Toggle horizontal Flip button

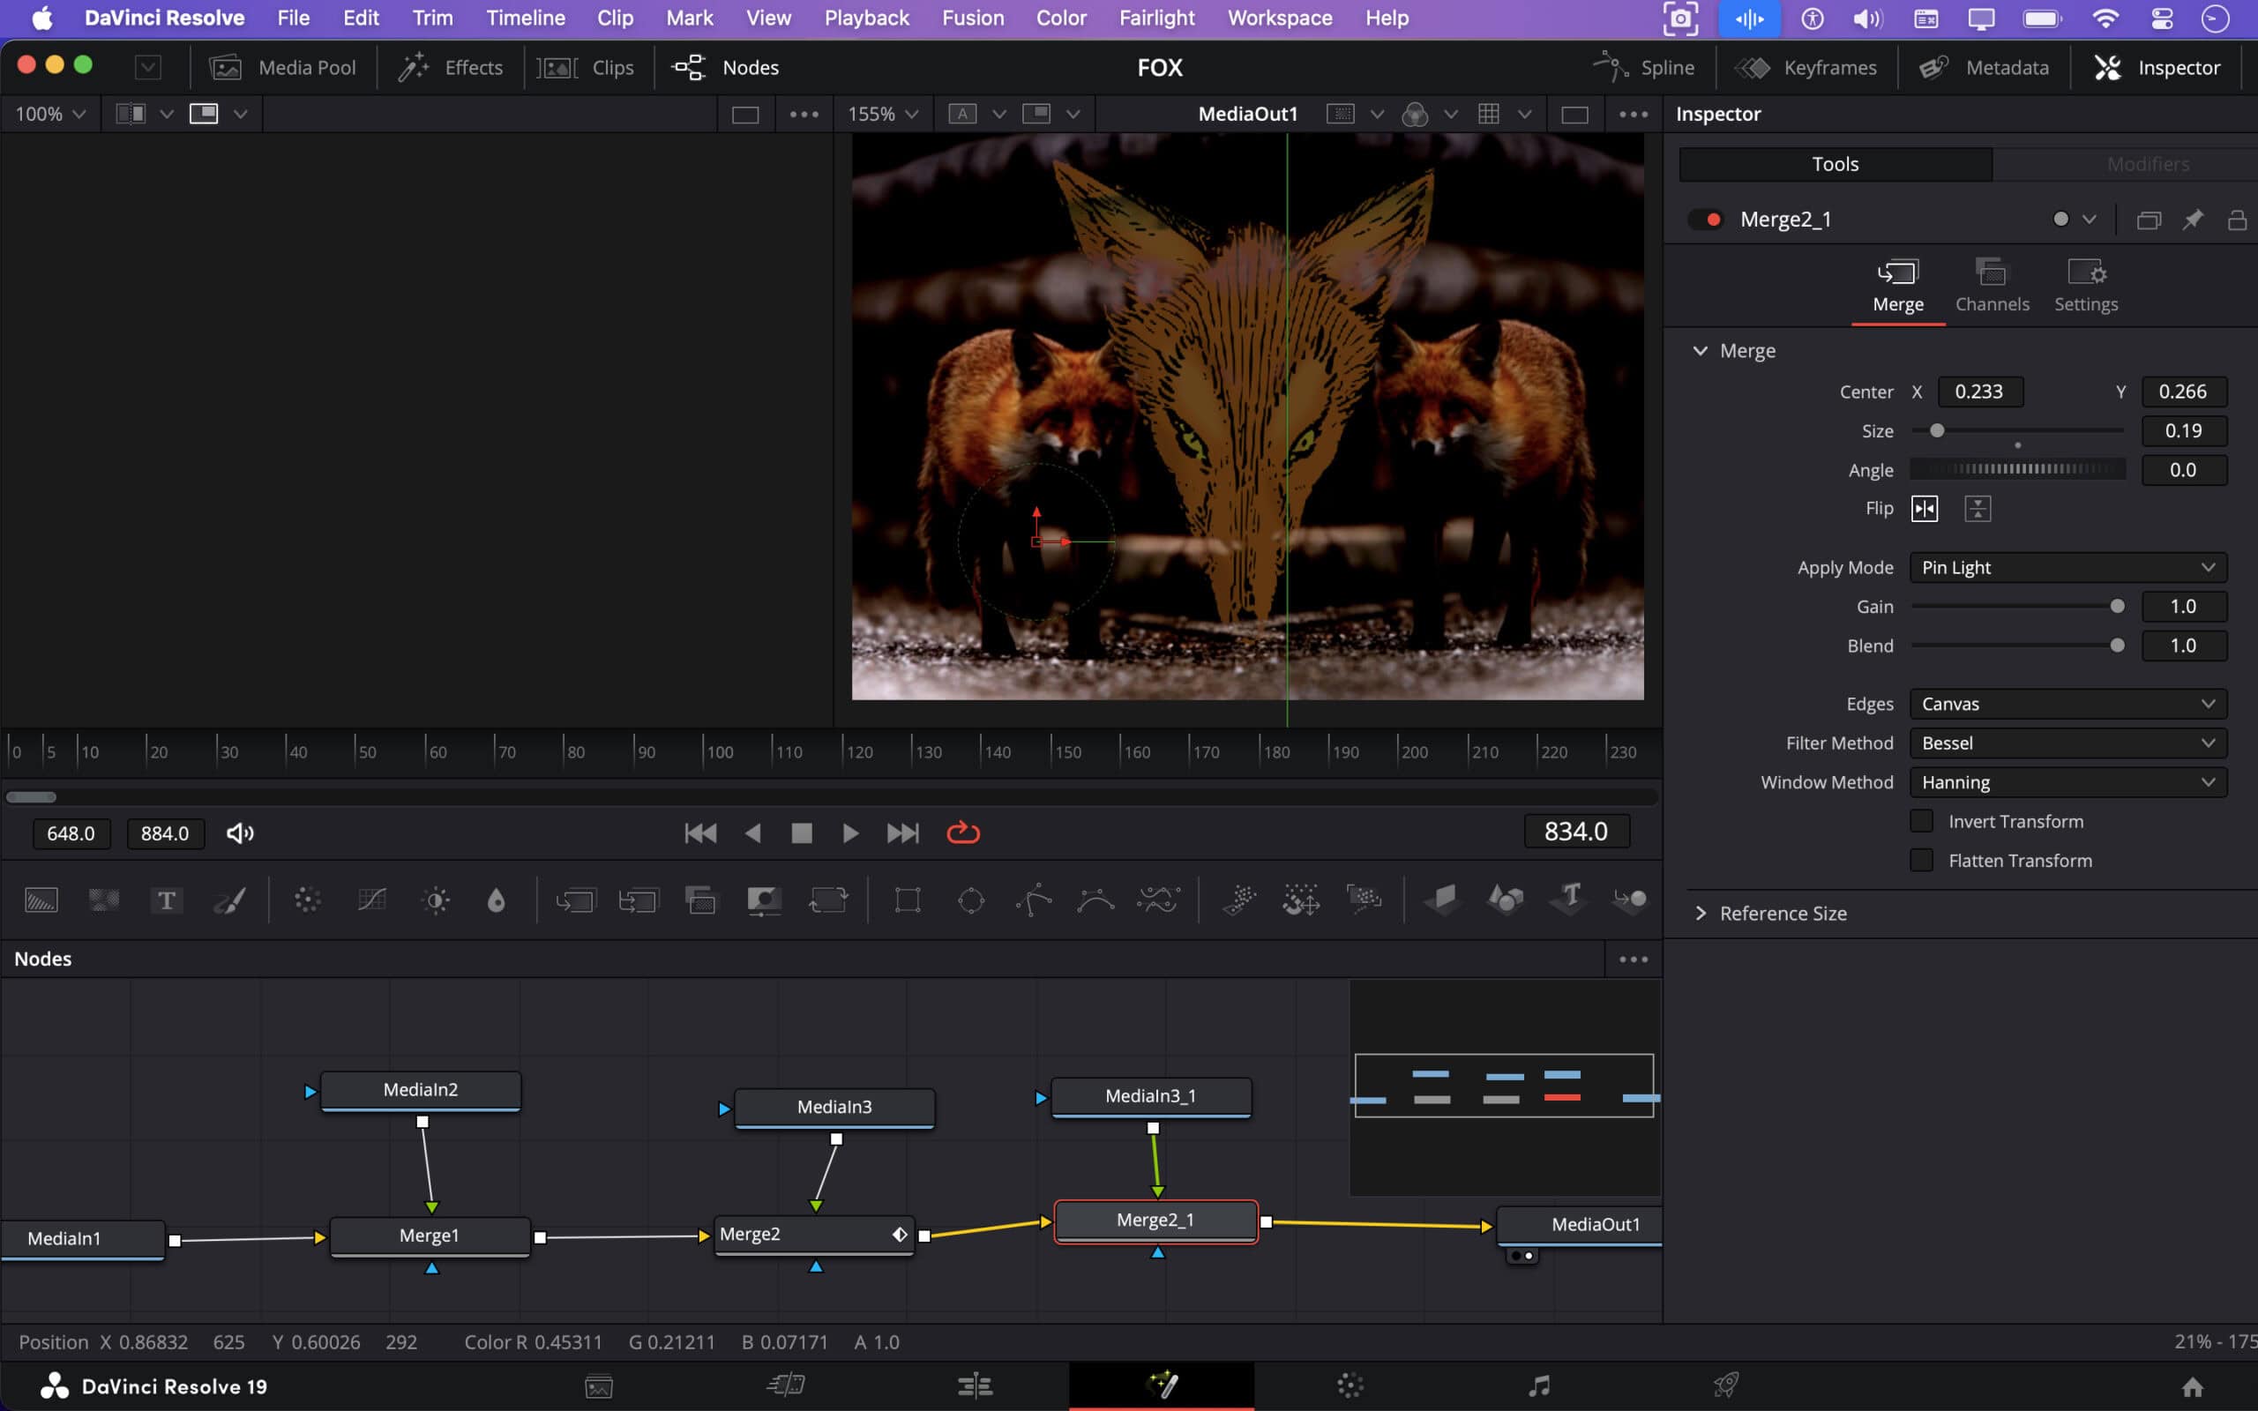(x=1924, y=509)
